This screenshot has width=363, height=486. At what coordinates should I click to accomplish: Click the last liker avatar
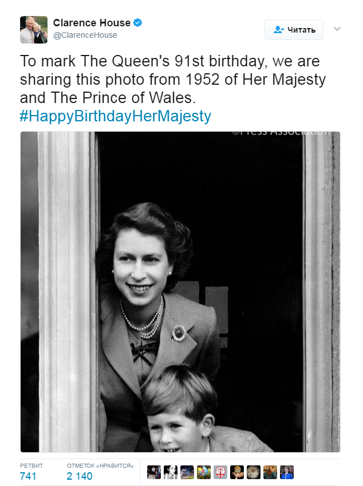tap(287, 472)
